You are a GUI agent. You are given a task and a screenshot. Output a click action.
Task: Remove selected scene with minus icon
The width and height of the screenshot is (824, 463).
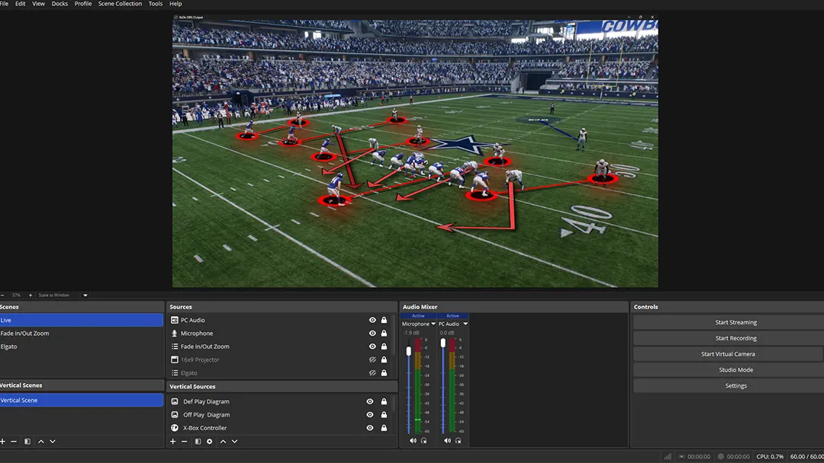click(14, 442)
